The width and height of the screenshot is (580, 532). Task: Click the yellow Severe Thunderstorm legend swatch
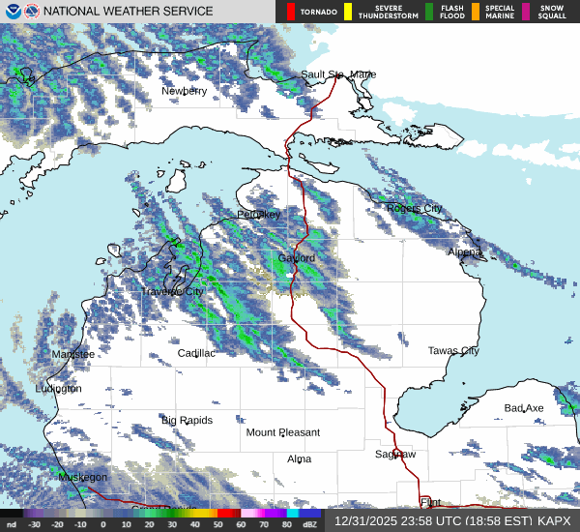pyautogui.click(x=345, y=12)
